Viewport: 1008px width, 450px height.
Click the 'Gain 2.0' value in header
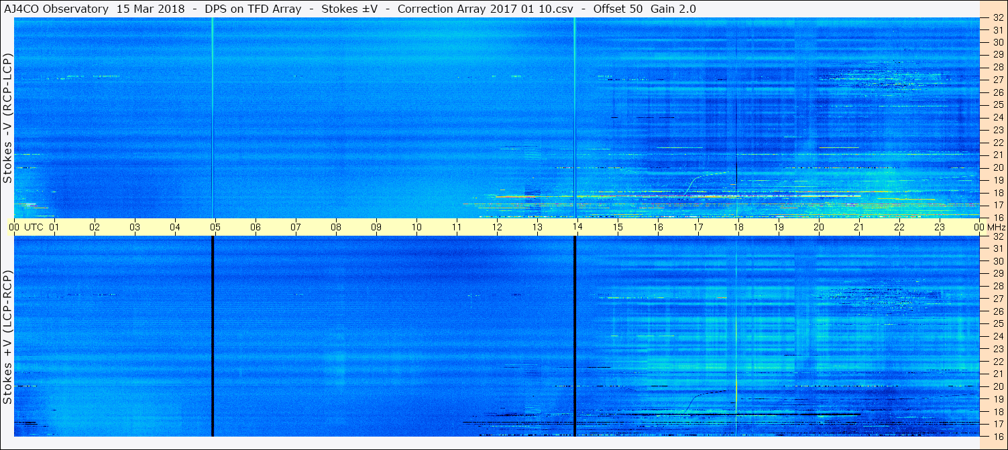(673, 9)
